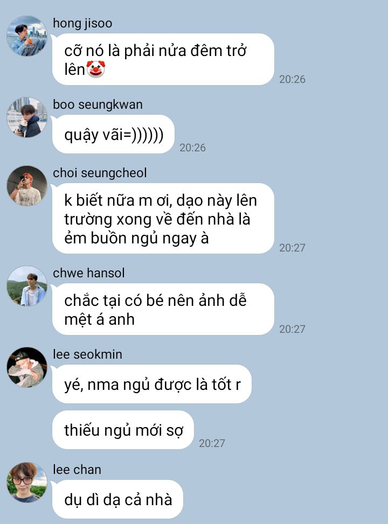Tap chwe hansol's avatar

[27, 286]
